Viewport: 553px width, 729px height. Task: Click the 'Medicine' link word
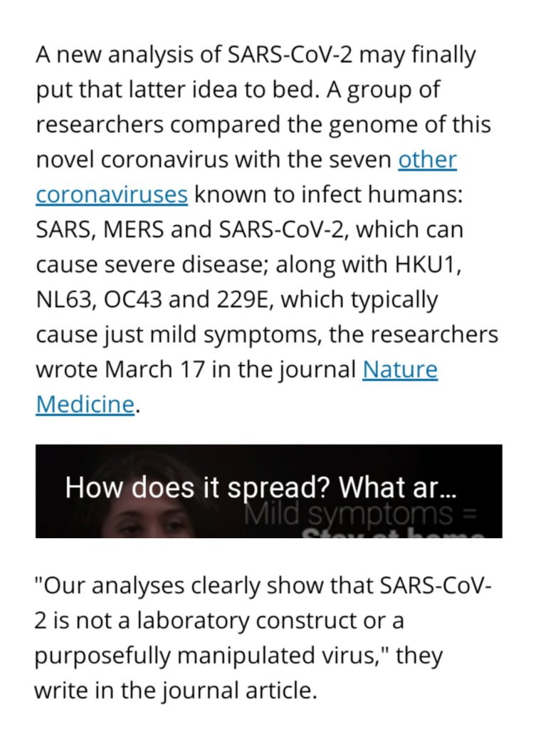coord(84,404)
